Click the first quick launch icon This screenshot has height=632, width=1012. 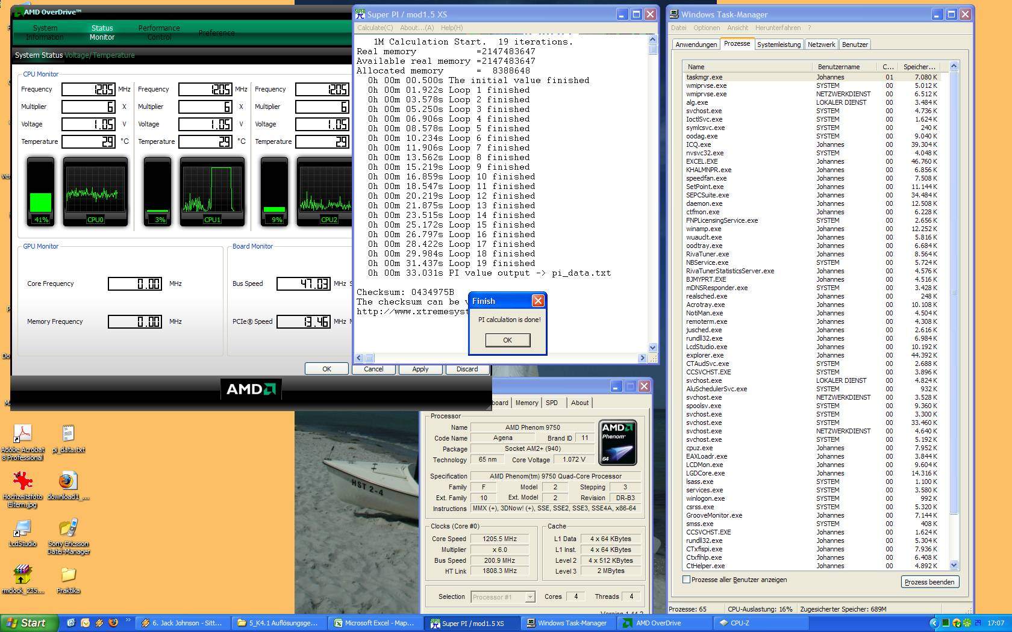coord(71,623)
